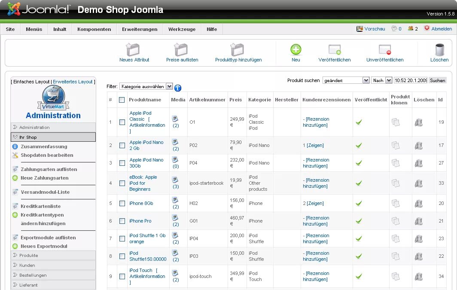
Task: Open Shopdaten bearbeiten in sidebar
Action: [x=47, y=155]
